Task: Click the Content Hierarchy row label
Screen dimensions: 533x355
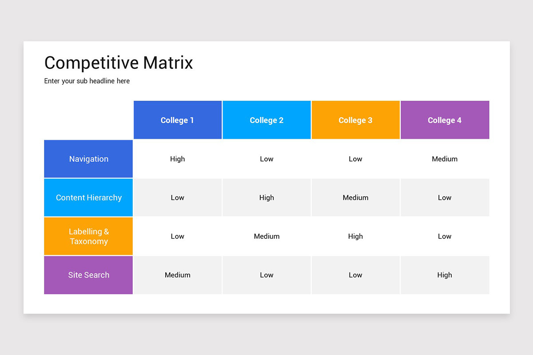Action: point(88,197)
